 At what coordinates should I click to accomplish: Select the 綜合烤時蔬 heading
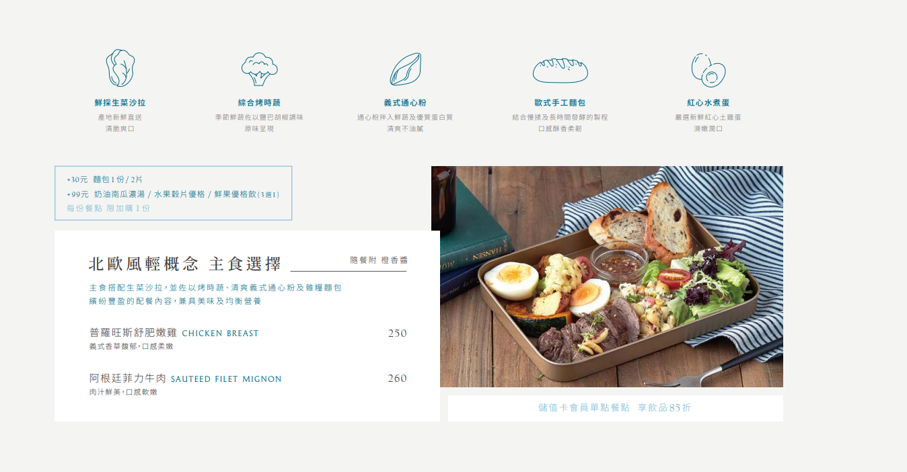(259, 103)
